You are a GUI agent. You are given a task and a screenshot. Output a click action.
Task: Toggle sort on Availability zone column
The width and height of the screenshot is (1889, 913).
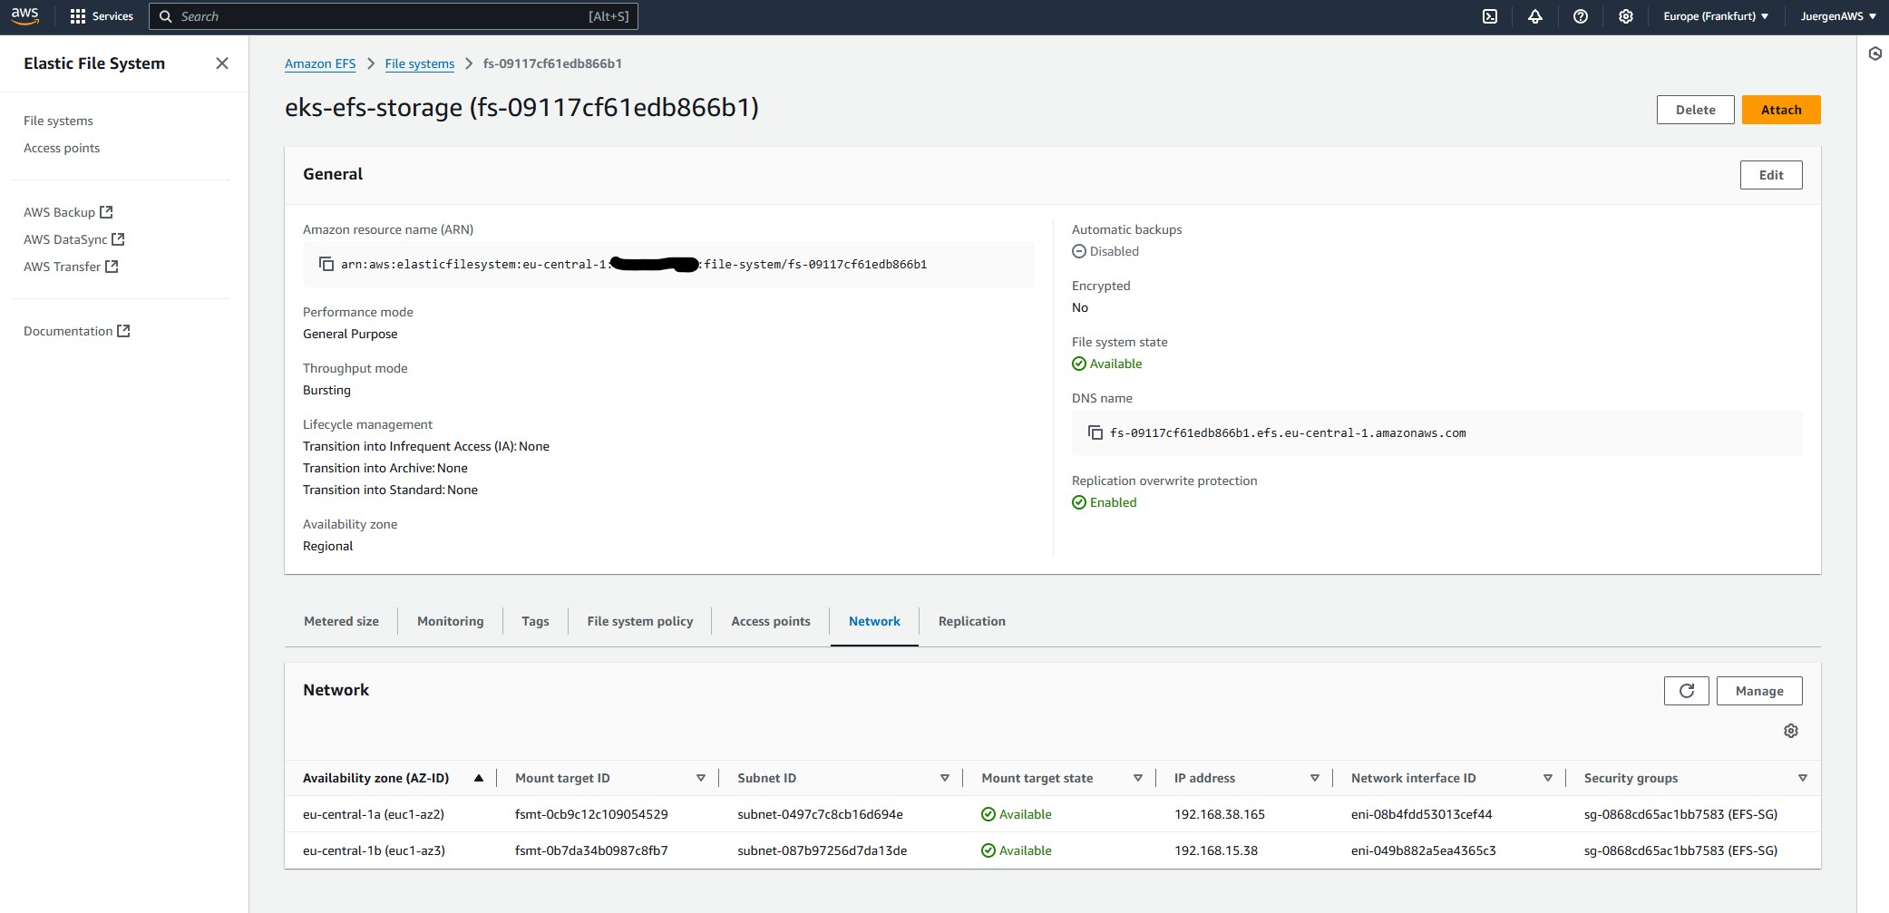479,778
